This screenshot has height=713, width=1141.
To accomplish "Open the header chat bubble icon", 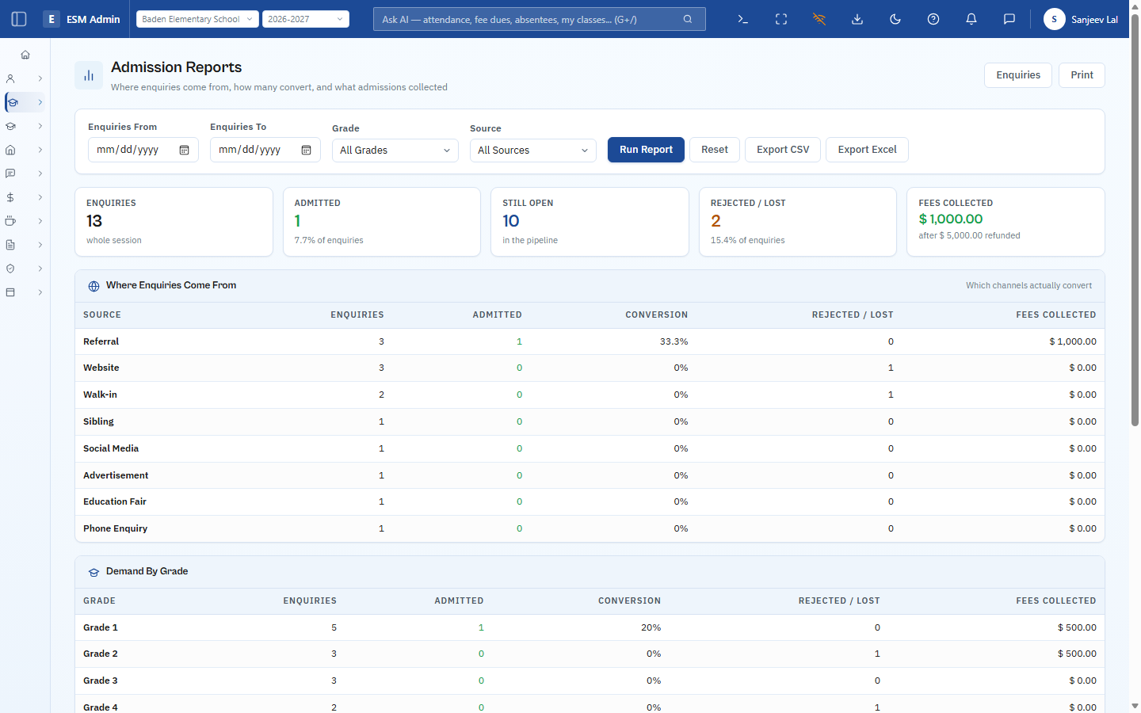I will pyautogui.click(x=1009, y=19).
